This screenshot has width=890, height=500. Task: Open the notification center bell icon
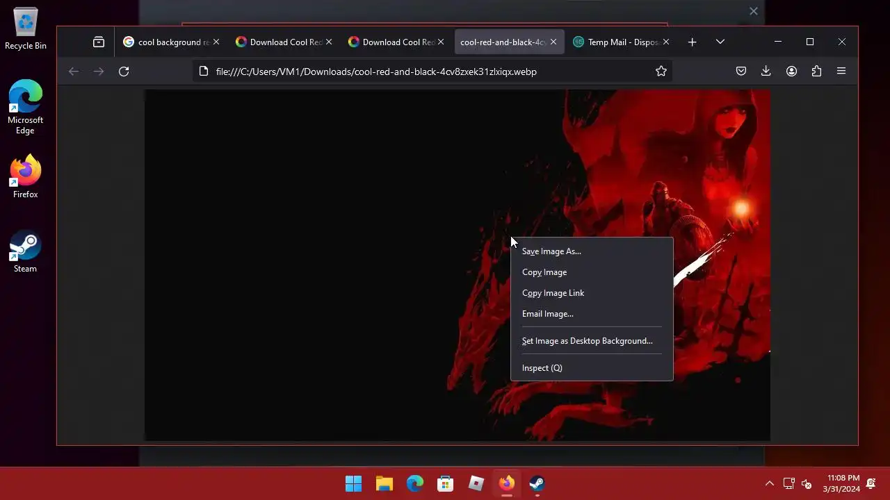[x=871, y=483]
